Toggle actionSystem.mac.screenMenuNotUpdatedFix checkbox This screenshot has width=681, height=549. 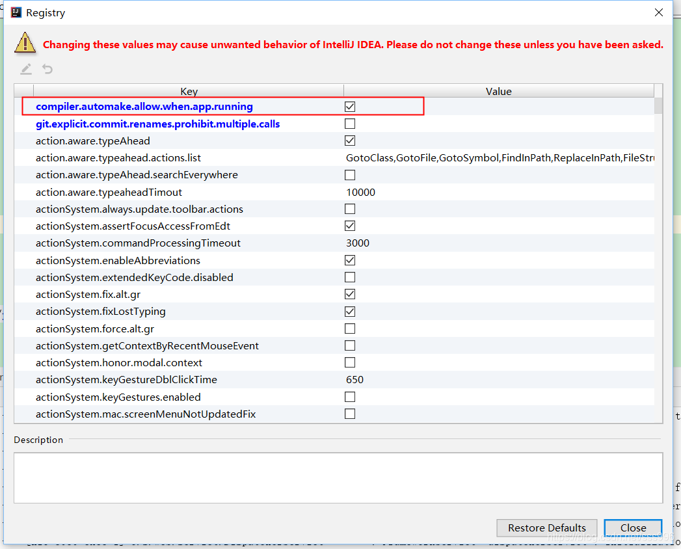(x=350, y=414)
